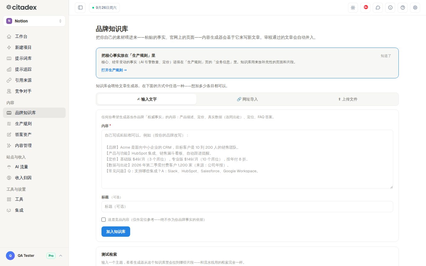Open 集成 in sidebar
The height and width of the screenshot is (266, 426).
tap(34, 210)
